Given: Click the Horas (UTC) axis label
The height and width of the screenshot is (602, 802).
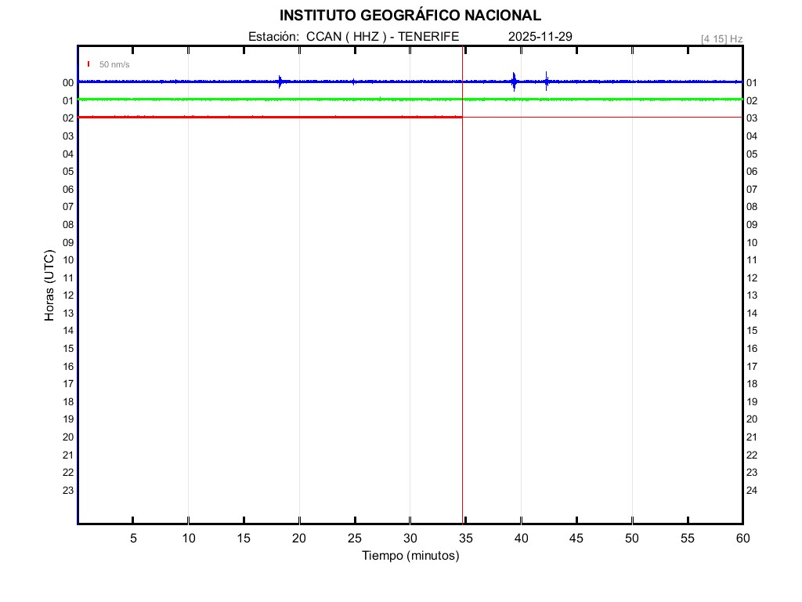Looking at the screenshot, I should click(49, 286).
